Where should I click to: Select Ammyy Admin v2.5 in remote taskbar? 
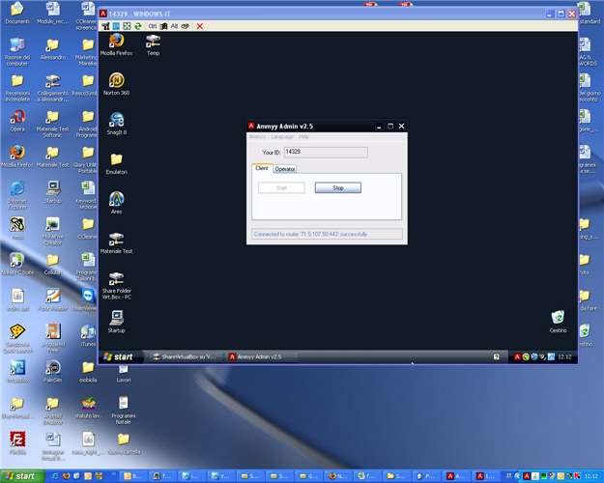click(256, 356)
